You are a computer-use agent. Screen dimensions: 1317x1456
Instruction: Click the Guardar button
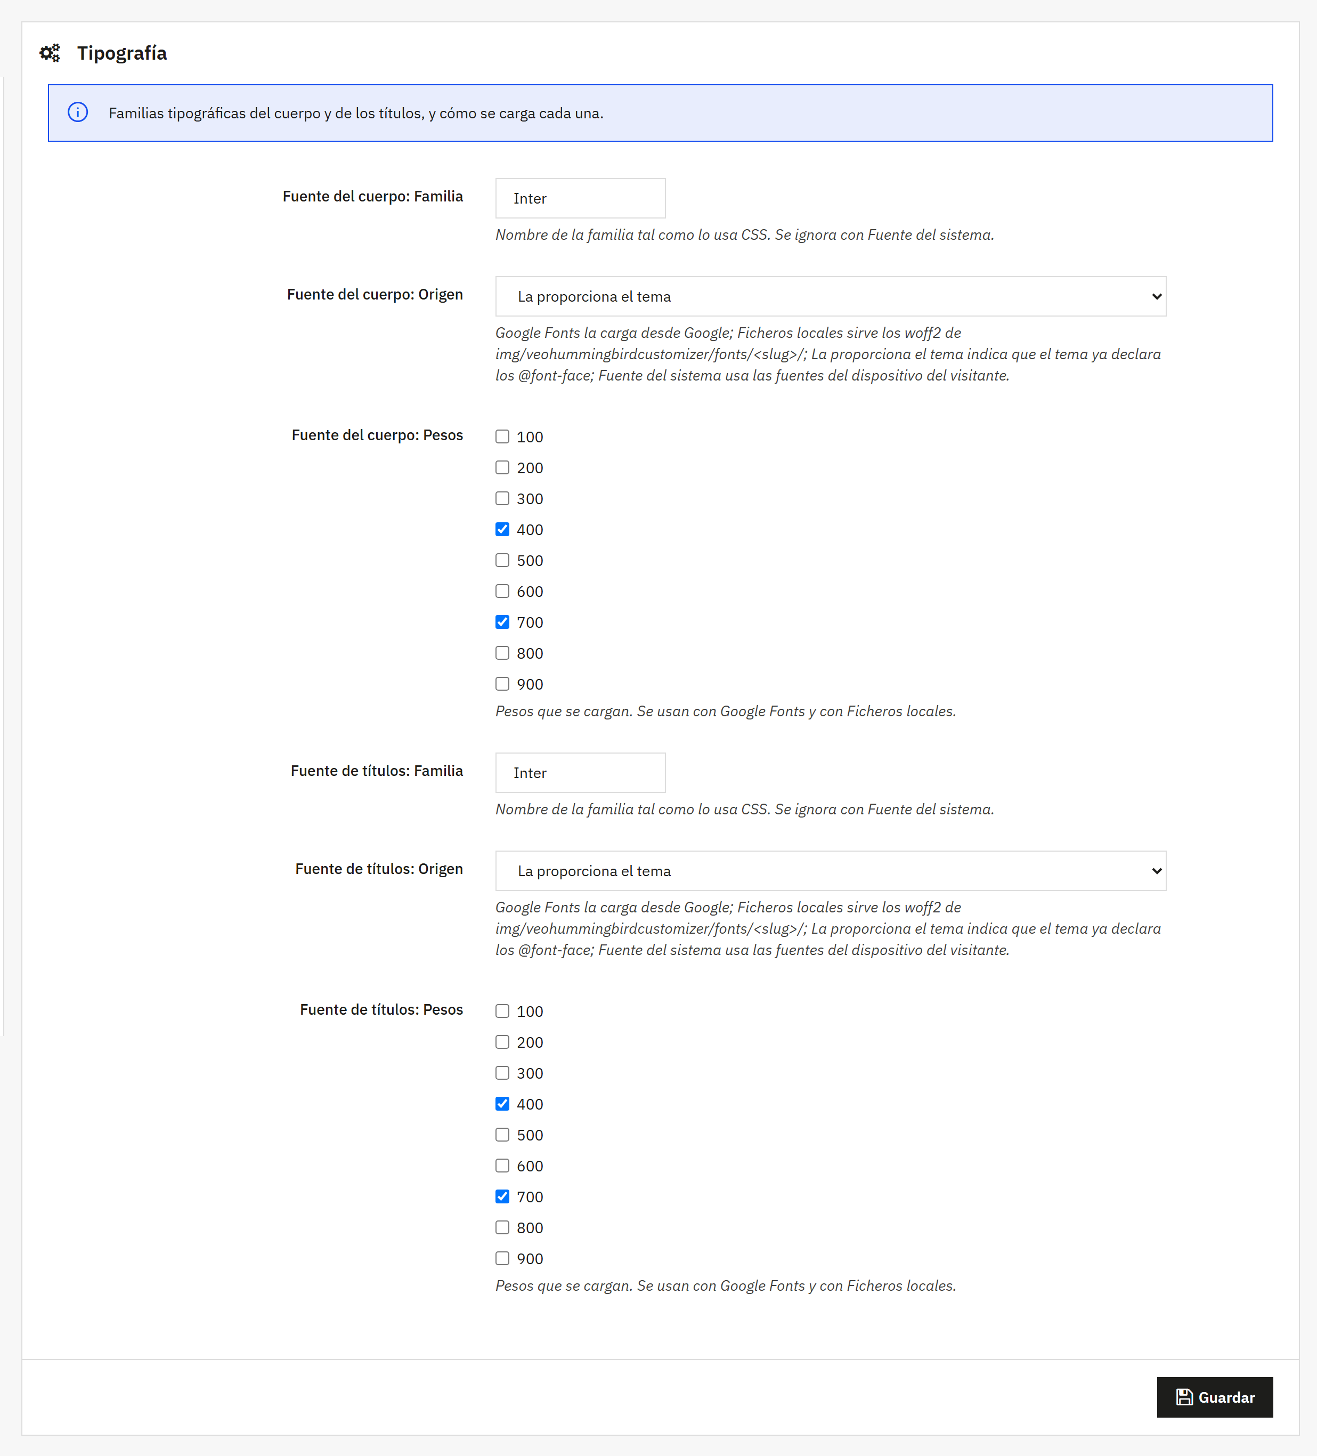pyautogui.click(x=1215, y=1397)
